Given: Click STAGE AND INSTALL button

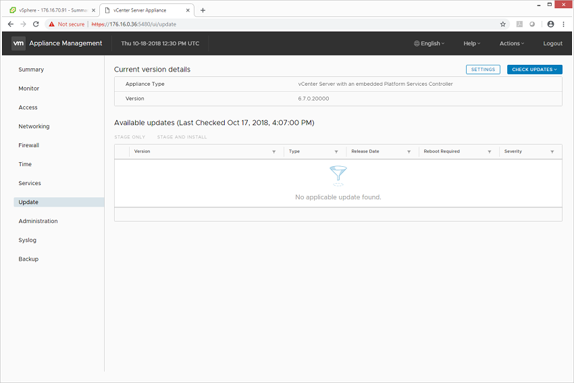Looking at the screenshot, I should tap(182, 137).
